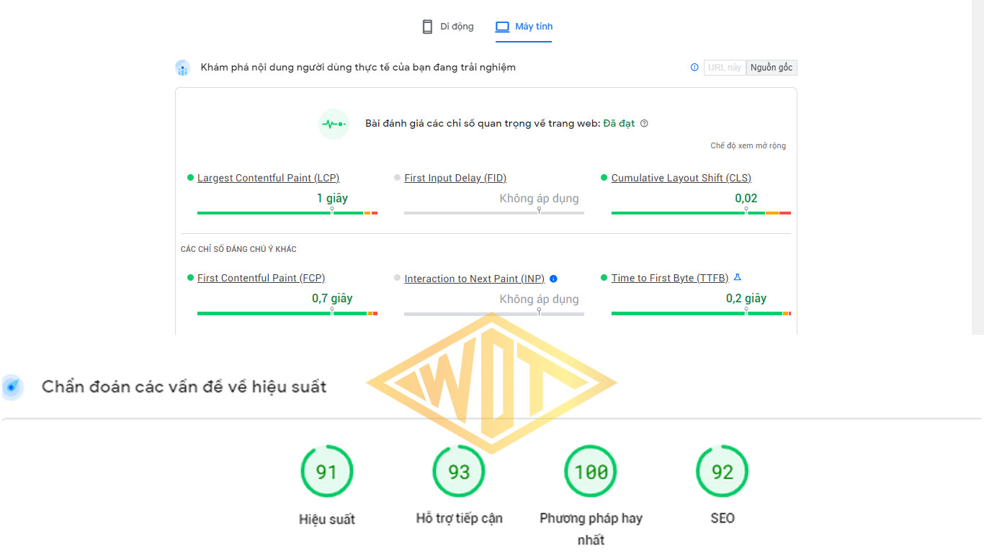Toggle the Nguồn gốc option
The image size is (984, 560).
click(x=771, y=68)
